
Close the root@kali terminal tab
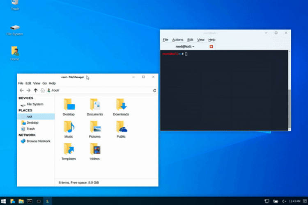click(211, 46)
